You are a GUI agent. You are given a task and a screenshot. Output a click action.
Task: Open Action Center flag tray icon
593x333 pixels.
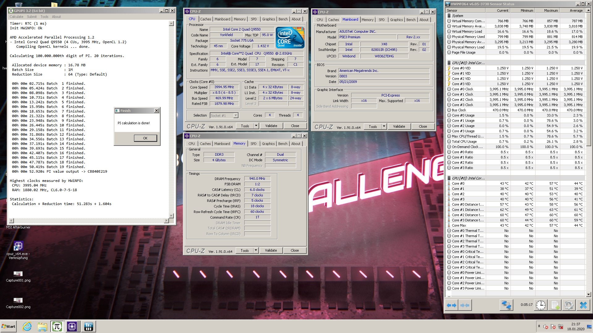point(553,327)
